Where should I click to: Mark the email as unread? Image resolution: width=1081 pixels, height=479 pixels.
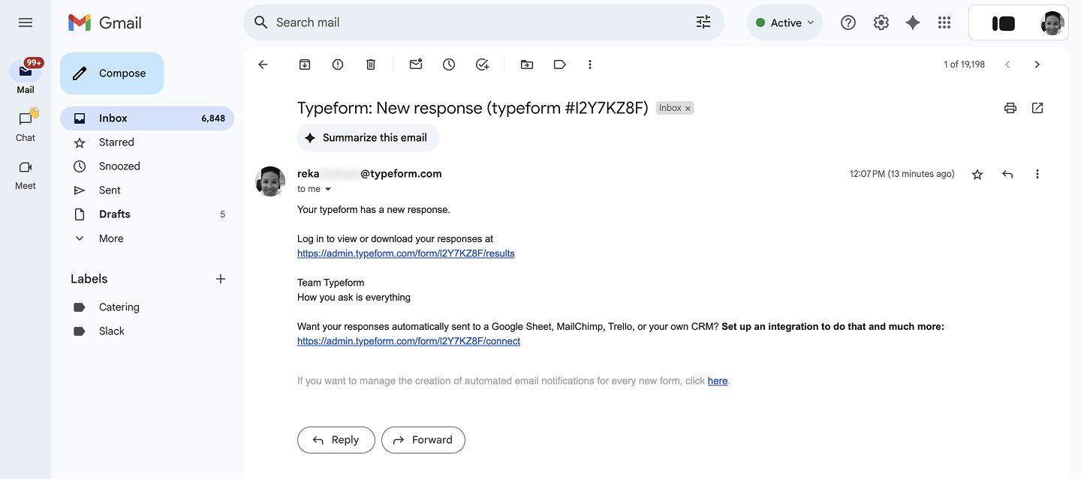(416, 64)
